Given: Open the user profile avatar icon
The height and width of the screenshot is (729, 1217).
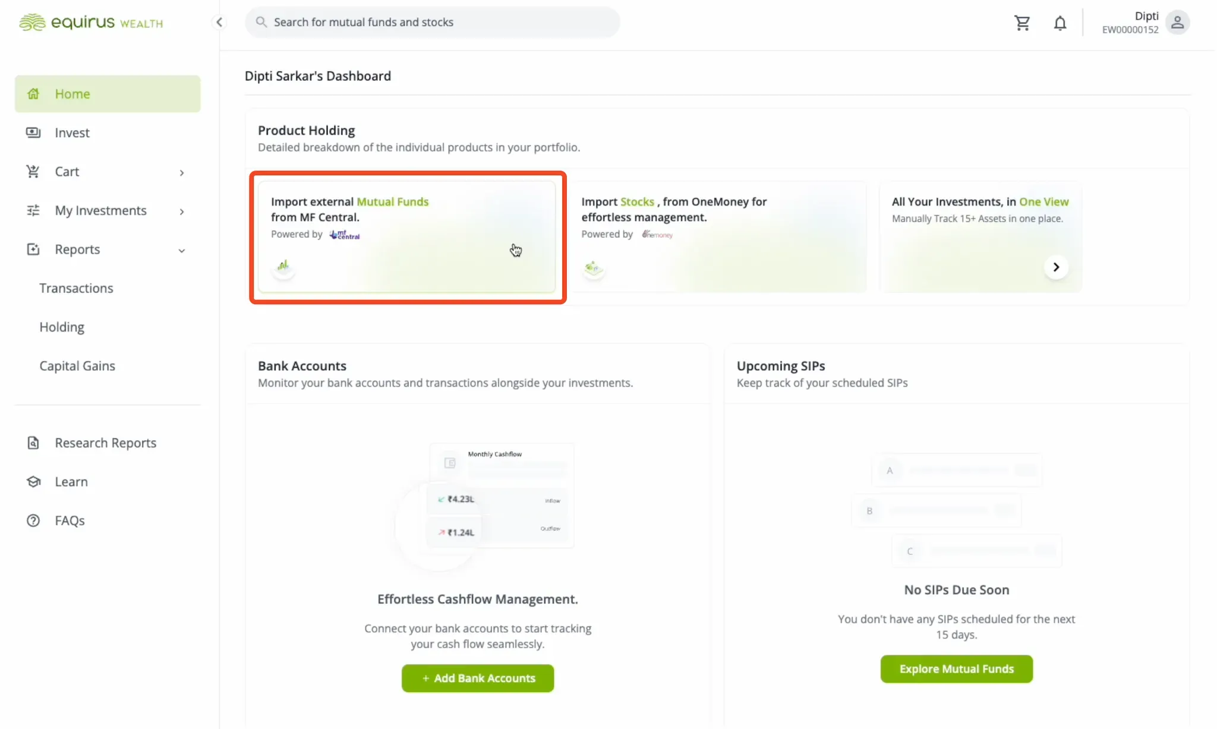Looking at the screenshot, I should (x=1177, y=23).
